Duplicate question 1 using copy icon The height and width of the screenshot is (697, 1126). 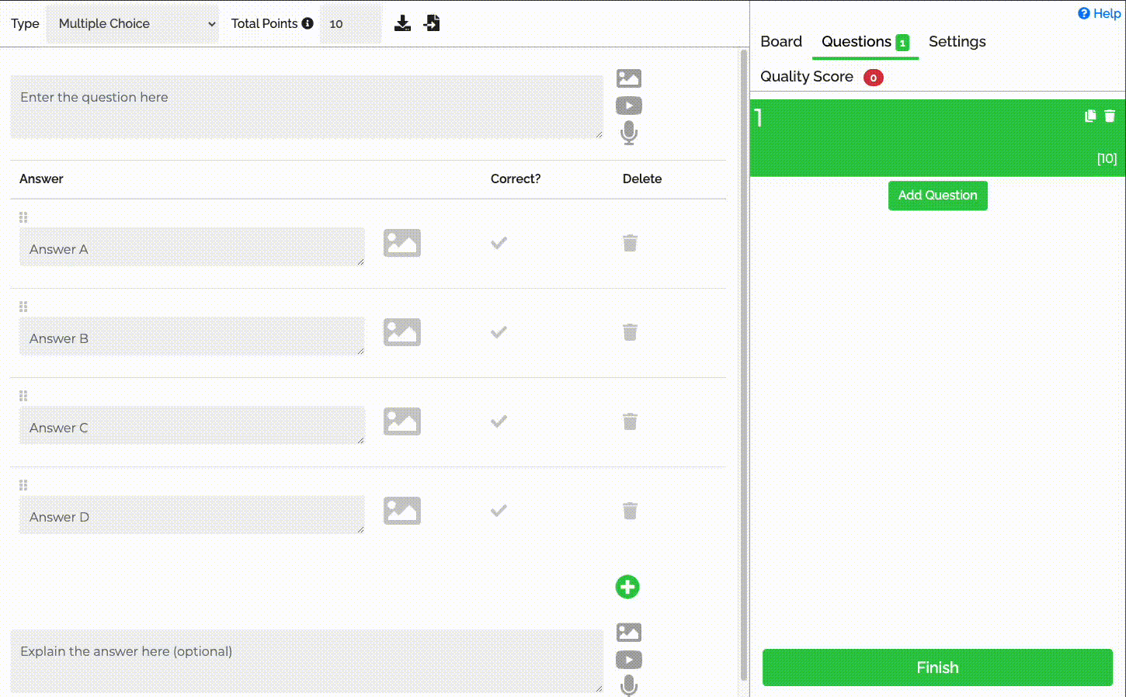1090,116
